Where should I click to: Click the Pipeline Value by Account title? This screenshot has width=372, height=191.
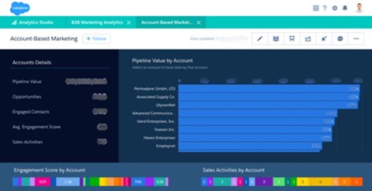pos(162,61)
